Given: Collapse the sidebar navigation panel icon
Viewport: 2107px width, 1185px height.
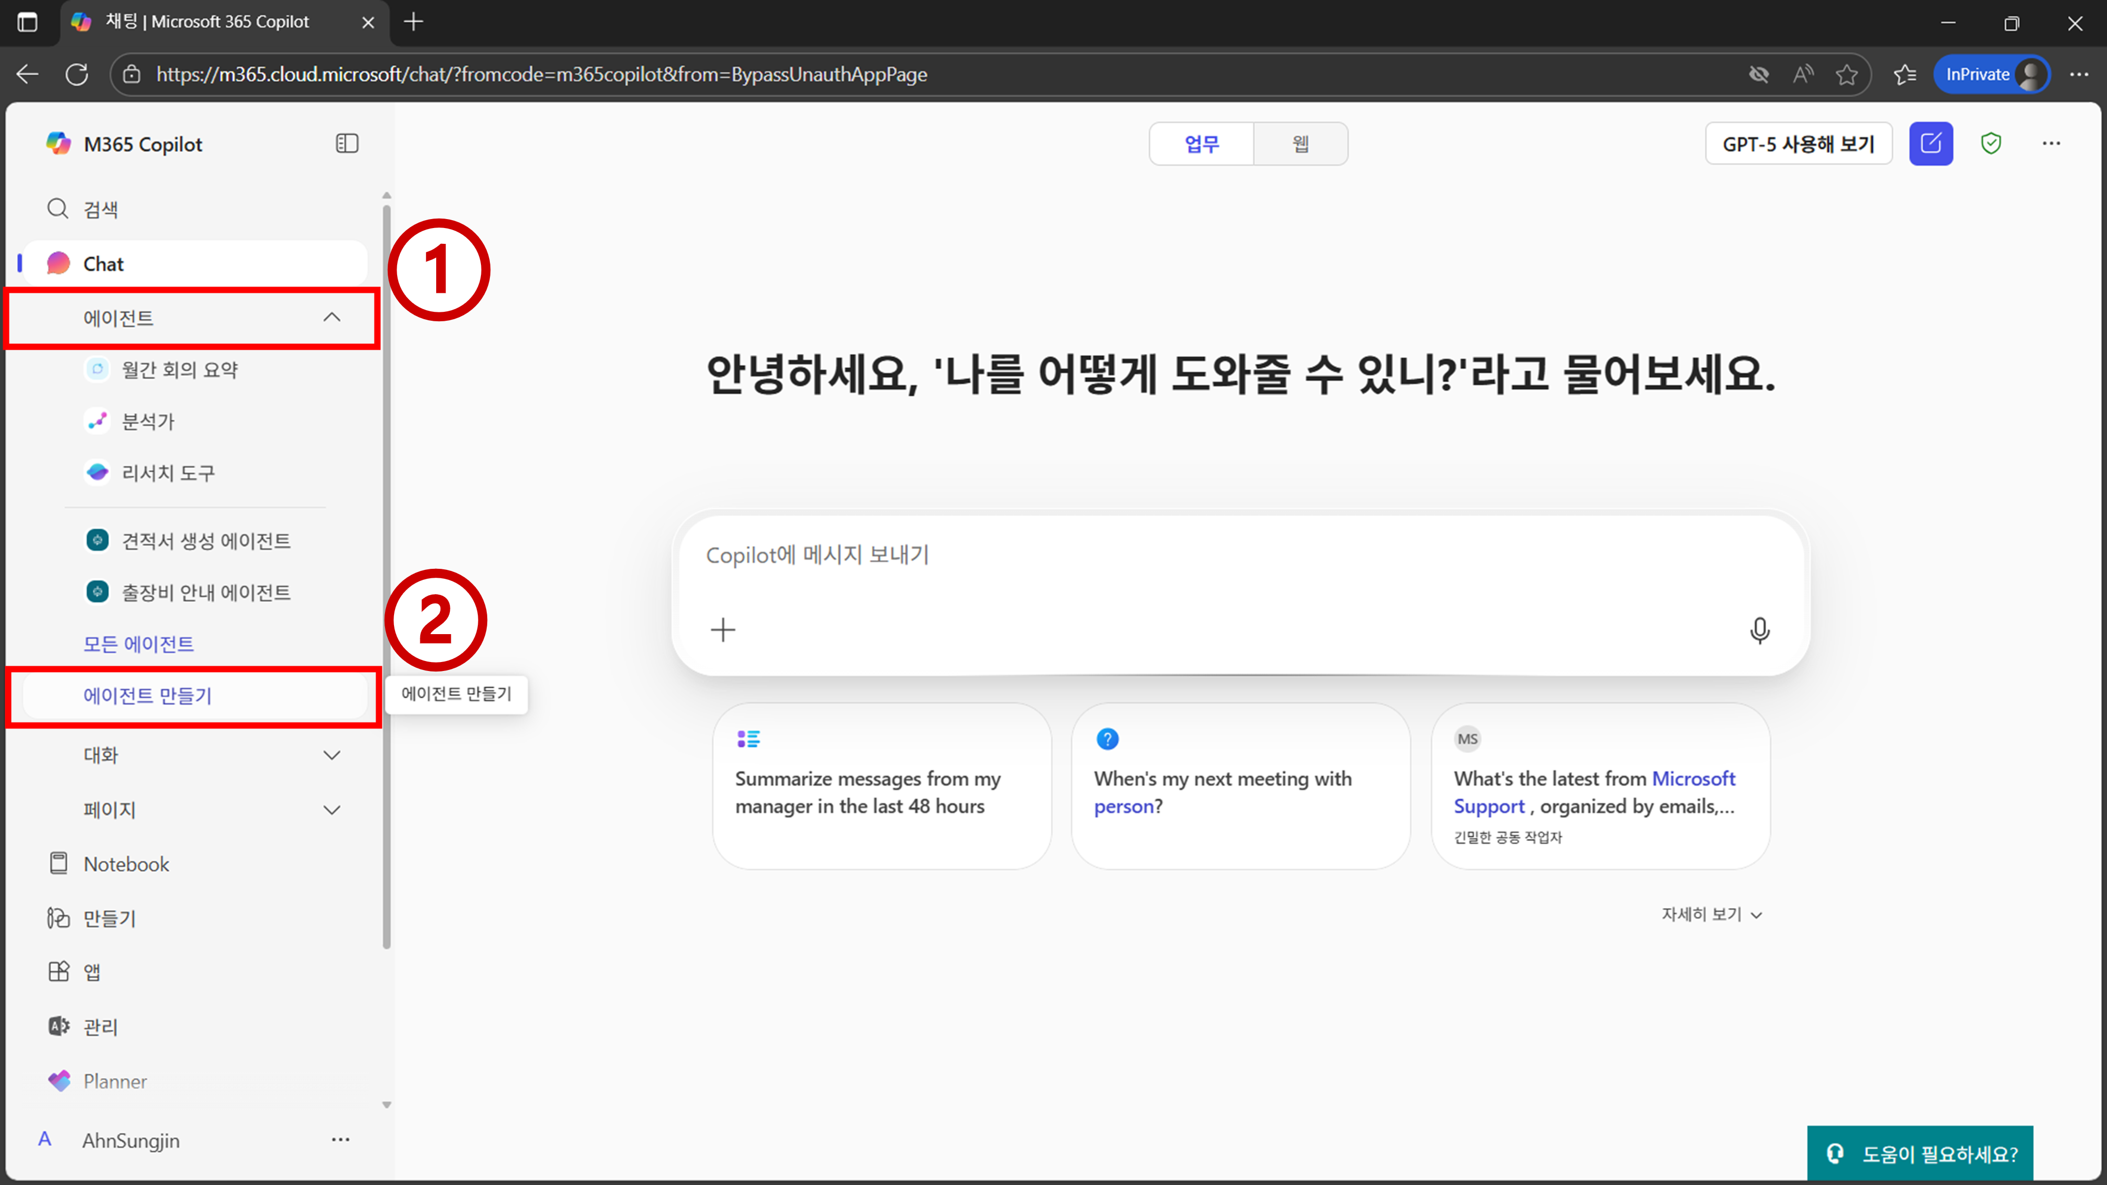Looking at the screenshot, I should click(347, 144).
